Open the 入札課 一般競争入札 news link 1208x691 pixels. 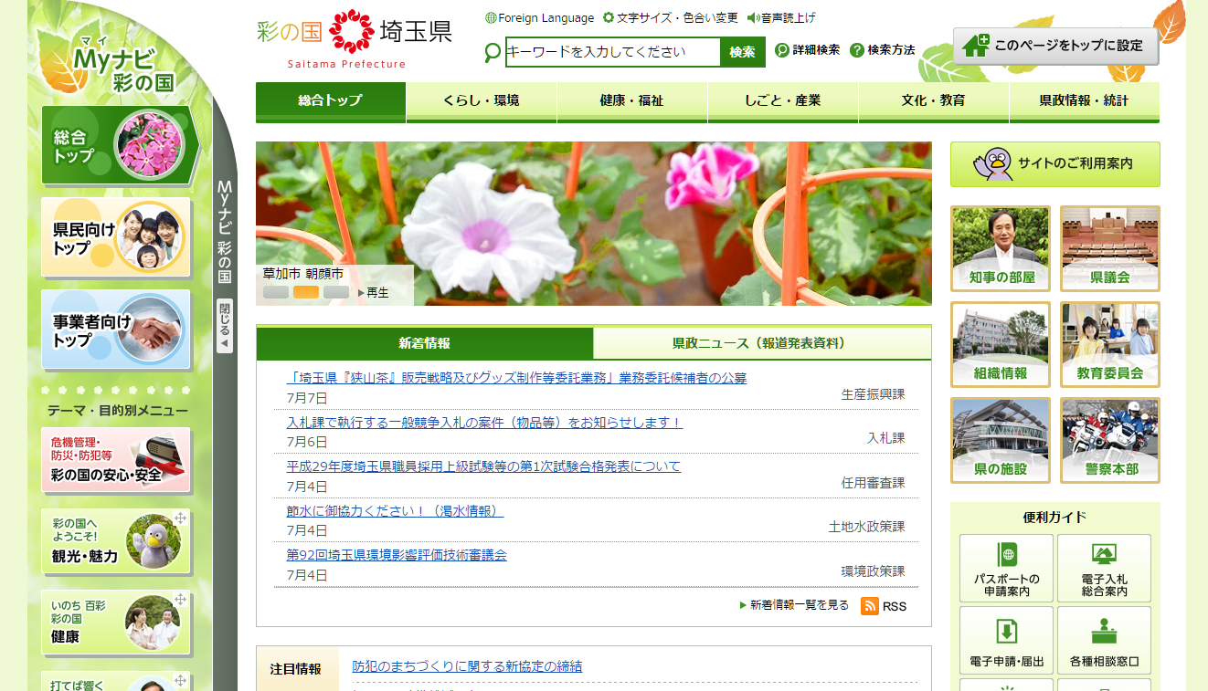tap(484, 423)
